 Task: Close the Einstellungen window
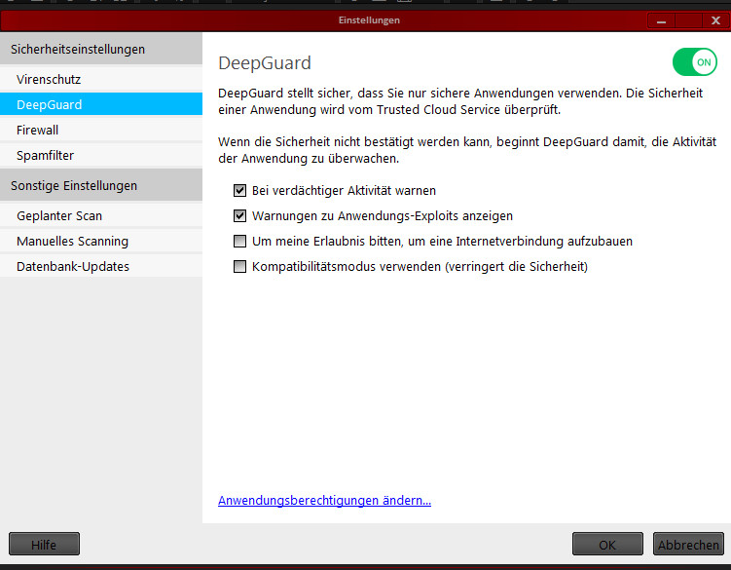(715, 20)
